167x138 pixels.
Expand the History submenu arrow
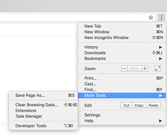(x=160, y=47)
